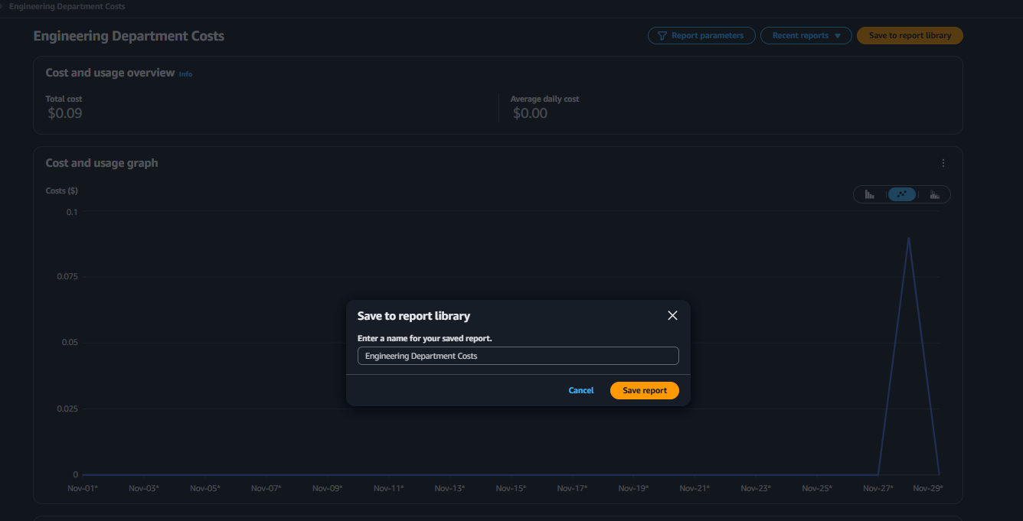Click the $0.09 total cost value
This screenshot has height=521, width=1023.
(x=65, y=113)
